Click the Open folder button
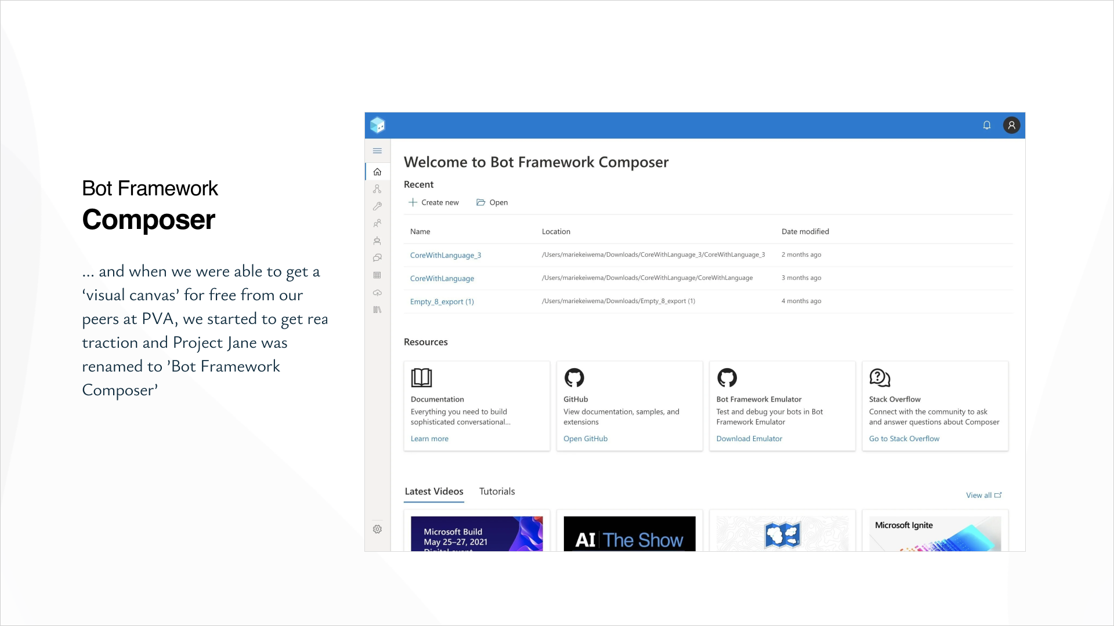Viewport: 1114px width, 626px height. click(x=492, y=202)
